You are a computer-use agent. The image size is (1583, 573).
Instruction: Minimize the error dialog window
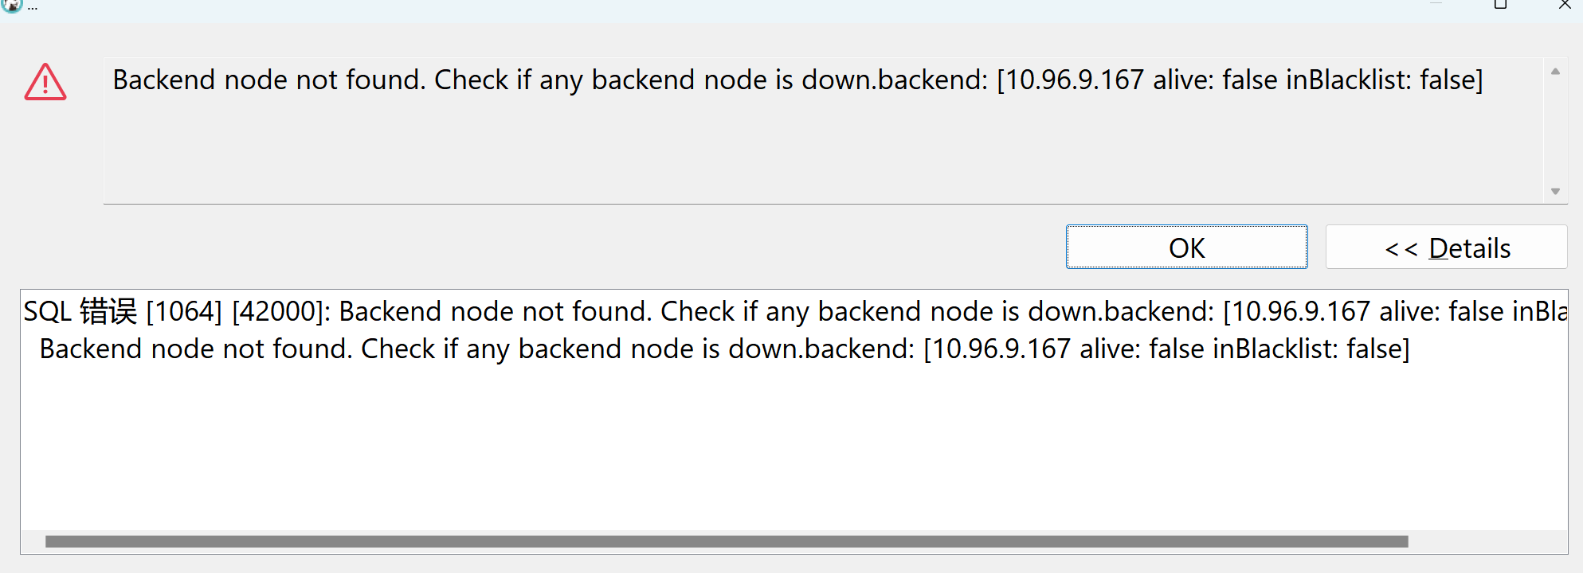[x=1436, y=4]
